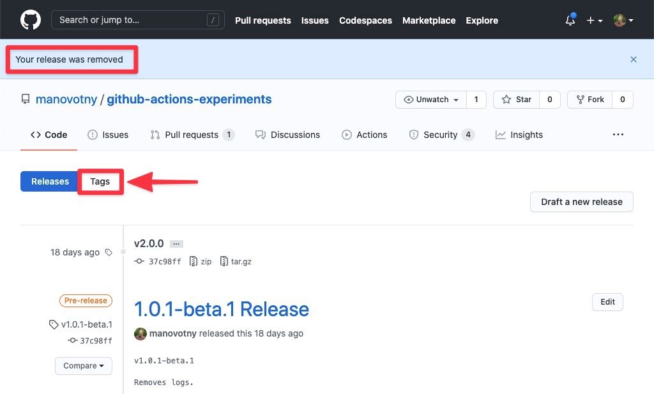Expand the Compare dropdown
654x394 pixels.
tap(84, 366)
